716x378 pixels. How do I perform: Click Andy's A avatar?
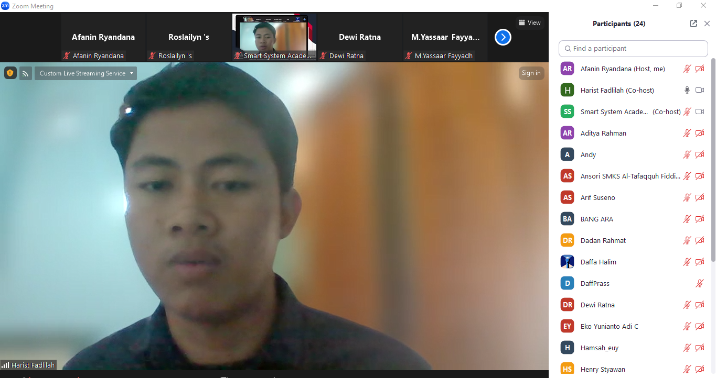pos(567,154)
